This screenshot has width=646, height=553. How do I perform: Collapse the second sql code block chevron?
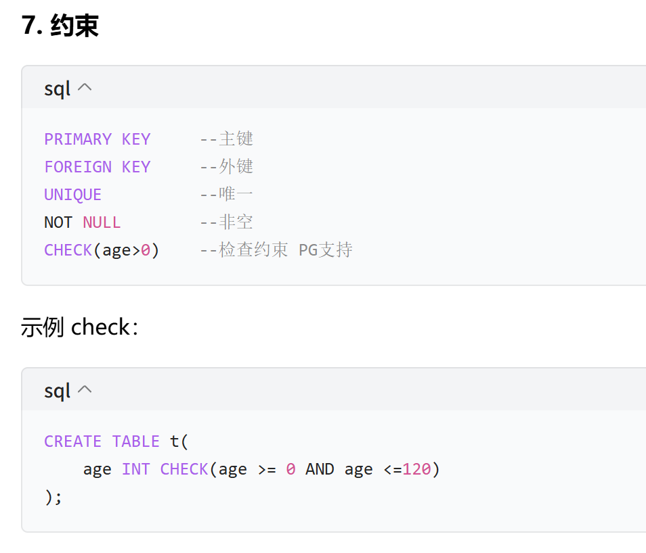(x=85, y=389)
